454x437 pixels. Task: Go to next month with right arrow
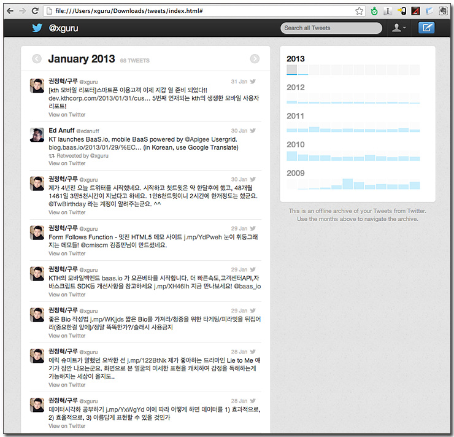click(255, 59)
